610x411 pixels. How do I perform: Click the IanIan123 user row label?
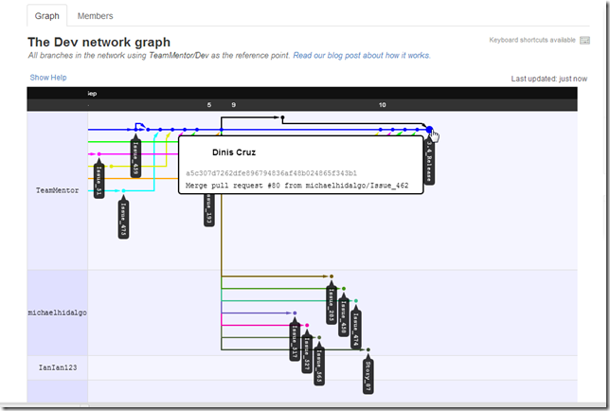[57, 366]
